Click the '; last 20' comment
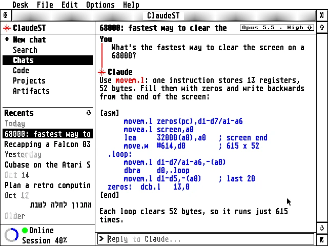Viewport: 328px width, 246px height. pos(237,179)
